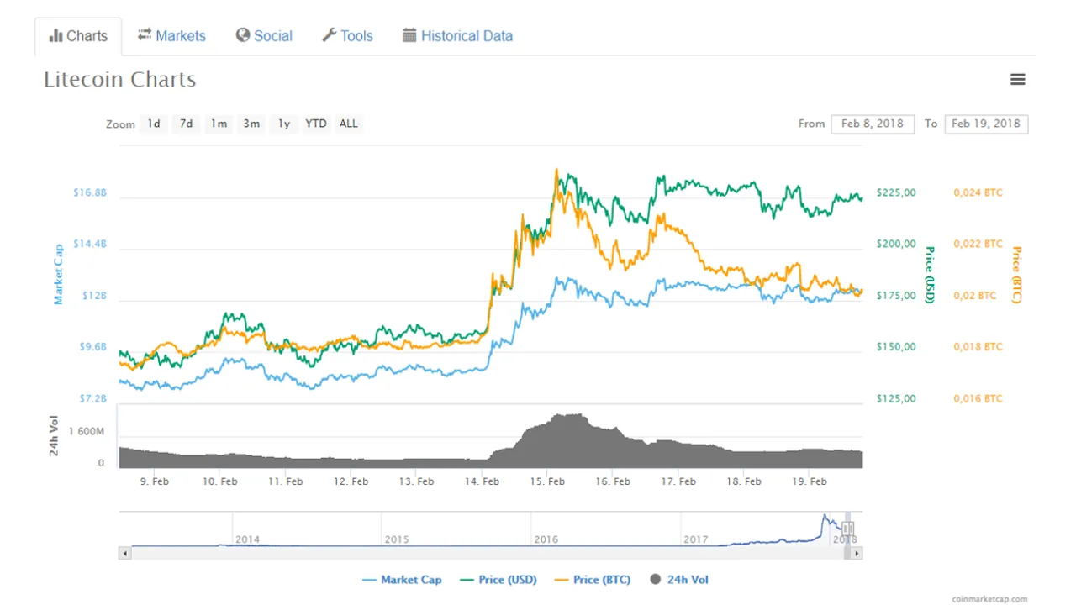Click the Historical Data calendar icon
1076x605 pixels.
click(x=409, y=35)
